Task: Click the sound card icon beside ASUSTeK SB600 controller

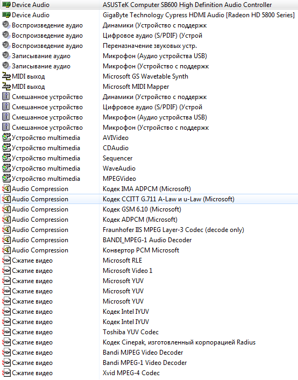Action: (6, 5)
